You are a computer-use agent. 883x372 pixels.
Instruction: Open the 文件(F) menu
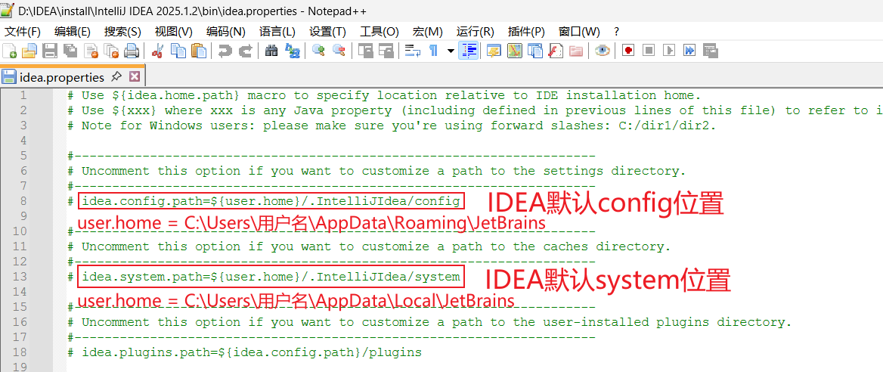23,32
